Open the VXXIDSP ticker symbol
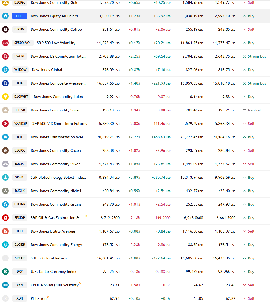270x302 pixels. point(21,124)
